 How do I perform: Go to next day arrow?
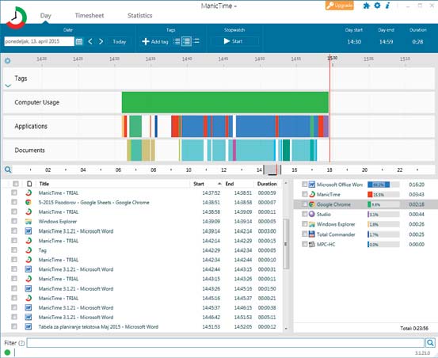point(101,42)
